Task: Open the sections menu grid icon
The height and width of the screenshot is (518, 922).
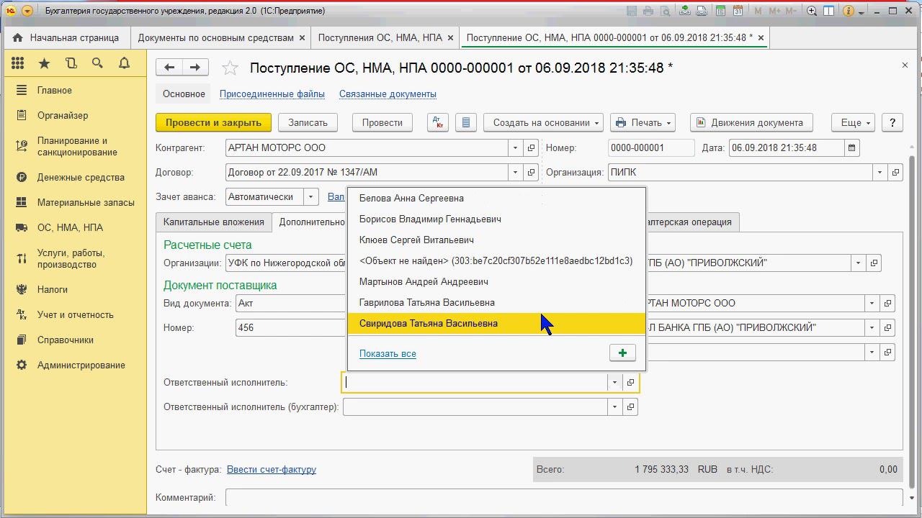Action: click(x=18, y=63)
